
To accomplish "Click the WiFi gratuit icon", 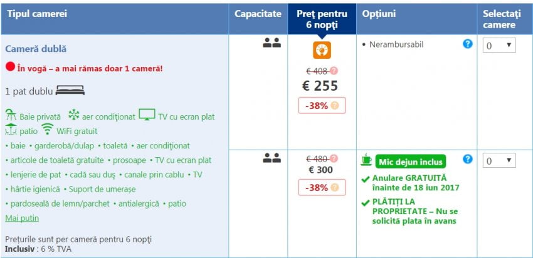I will (47, 130).
